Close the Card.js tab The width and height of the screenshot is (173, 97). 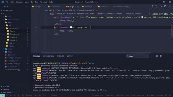78,6
